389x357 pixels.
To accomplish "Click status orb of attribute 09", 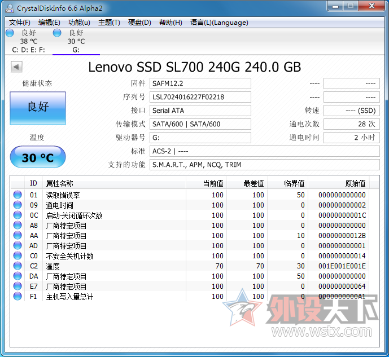I will point(18,205).
